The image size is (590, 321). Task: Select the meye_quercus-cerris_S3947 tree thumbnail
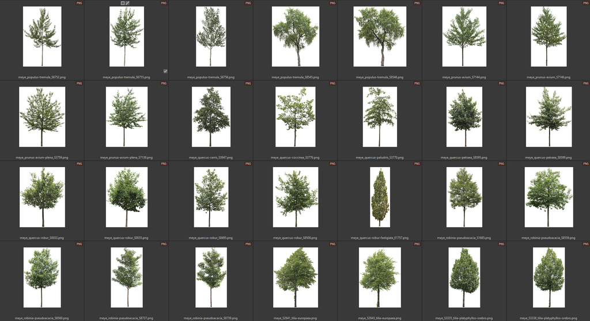(211, 116)
